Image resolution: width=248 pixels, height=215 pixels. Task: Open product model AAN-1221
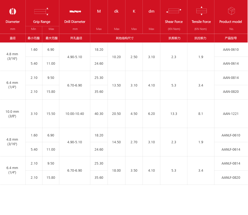click(x=231, y=114)
